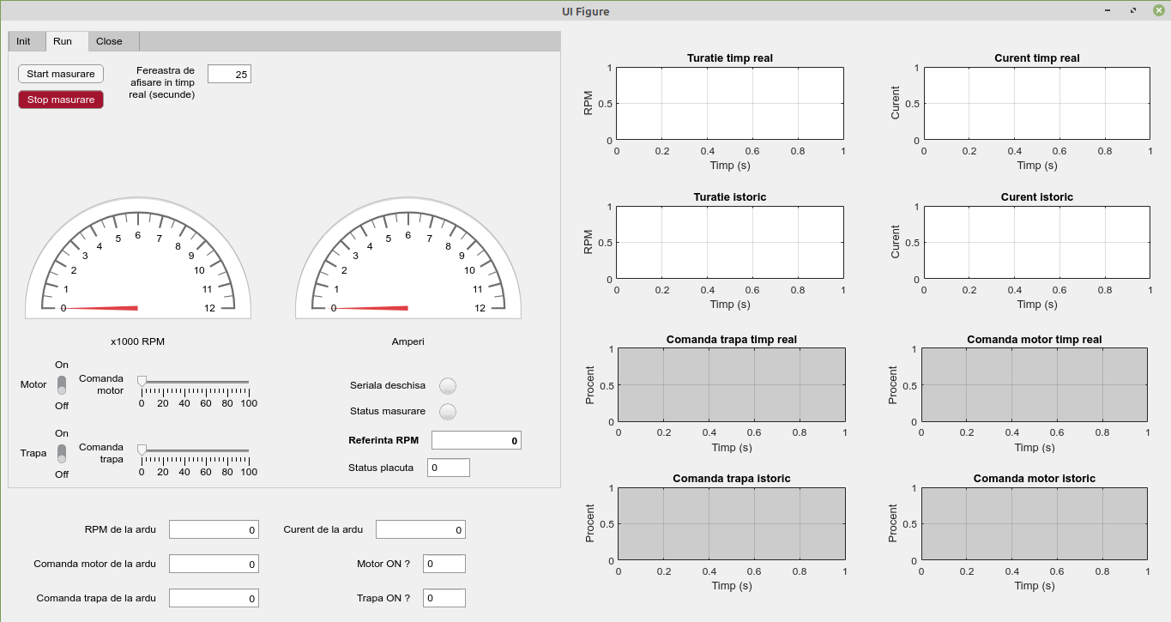Click the Comanda trapa slider thumb

(x=142, y=449)
